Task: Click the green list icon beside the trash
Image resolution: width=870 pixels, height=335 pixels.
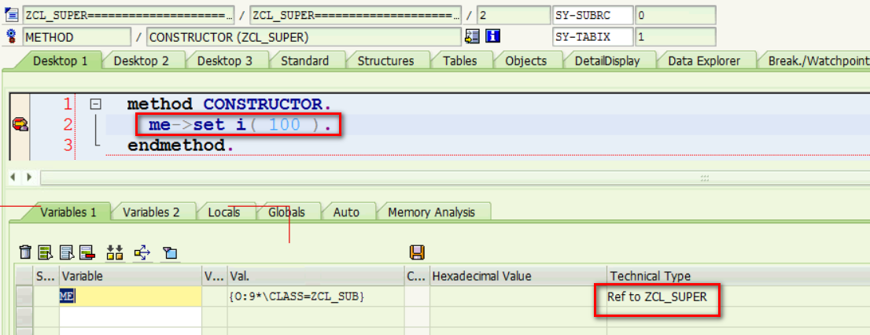Action: [x=45, y=253]
